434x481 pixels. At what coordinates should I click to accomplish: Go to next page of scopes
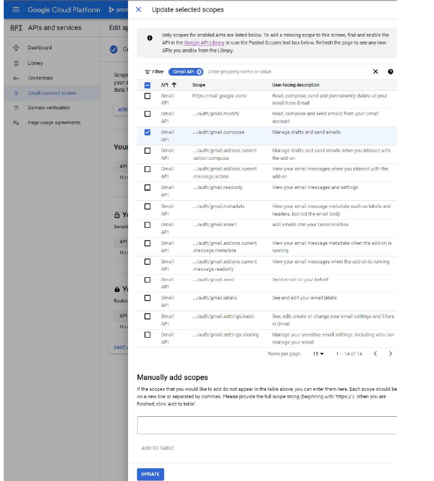pos(390,354)
